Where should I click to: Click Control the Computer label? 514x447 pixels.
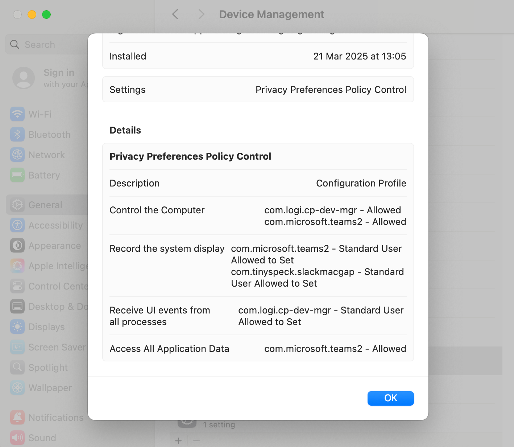pyautogui.click(x=157, y=210)
